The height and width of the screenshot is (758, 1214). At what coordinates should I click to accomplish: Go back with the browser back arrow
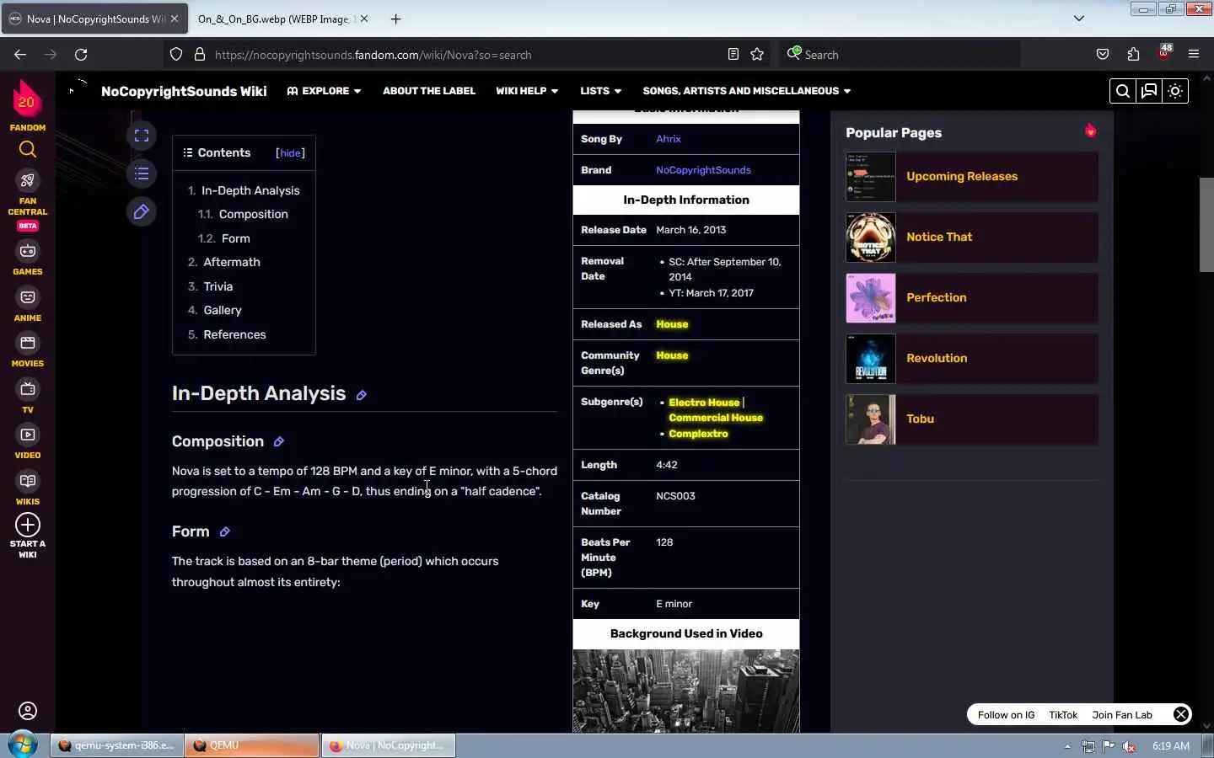click(x=20, y=55)
